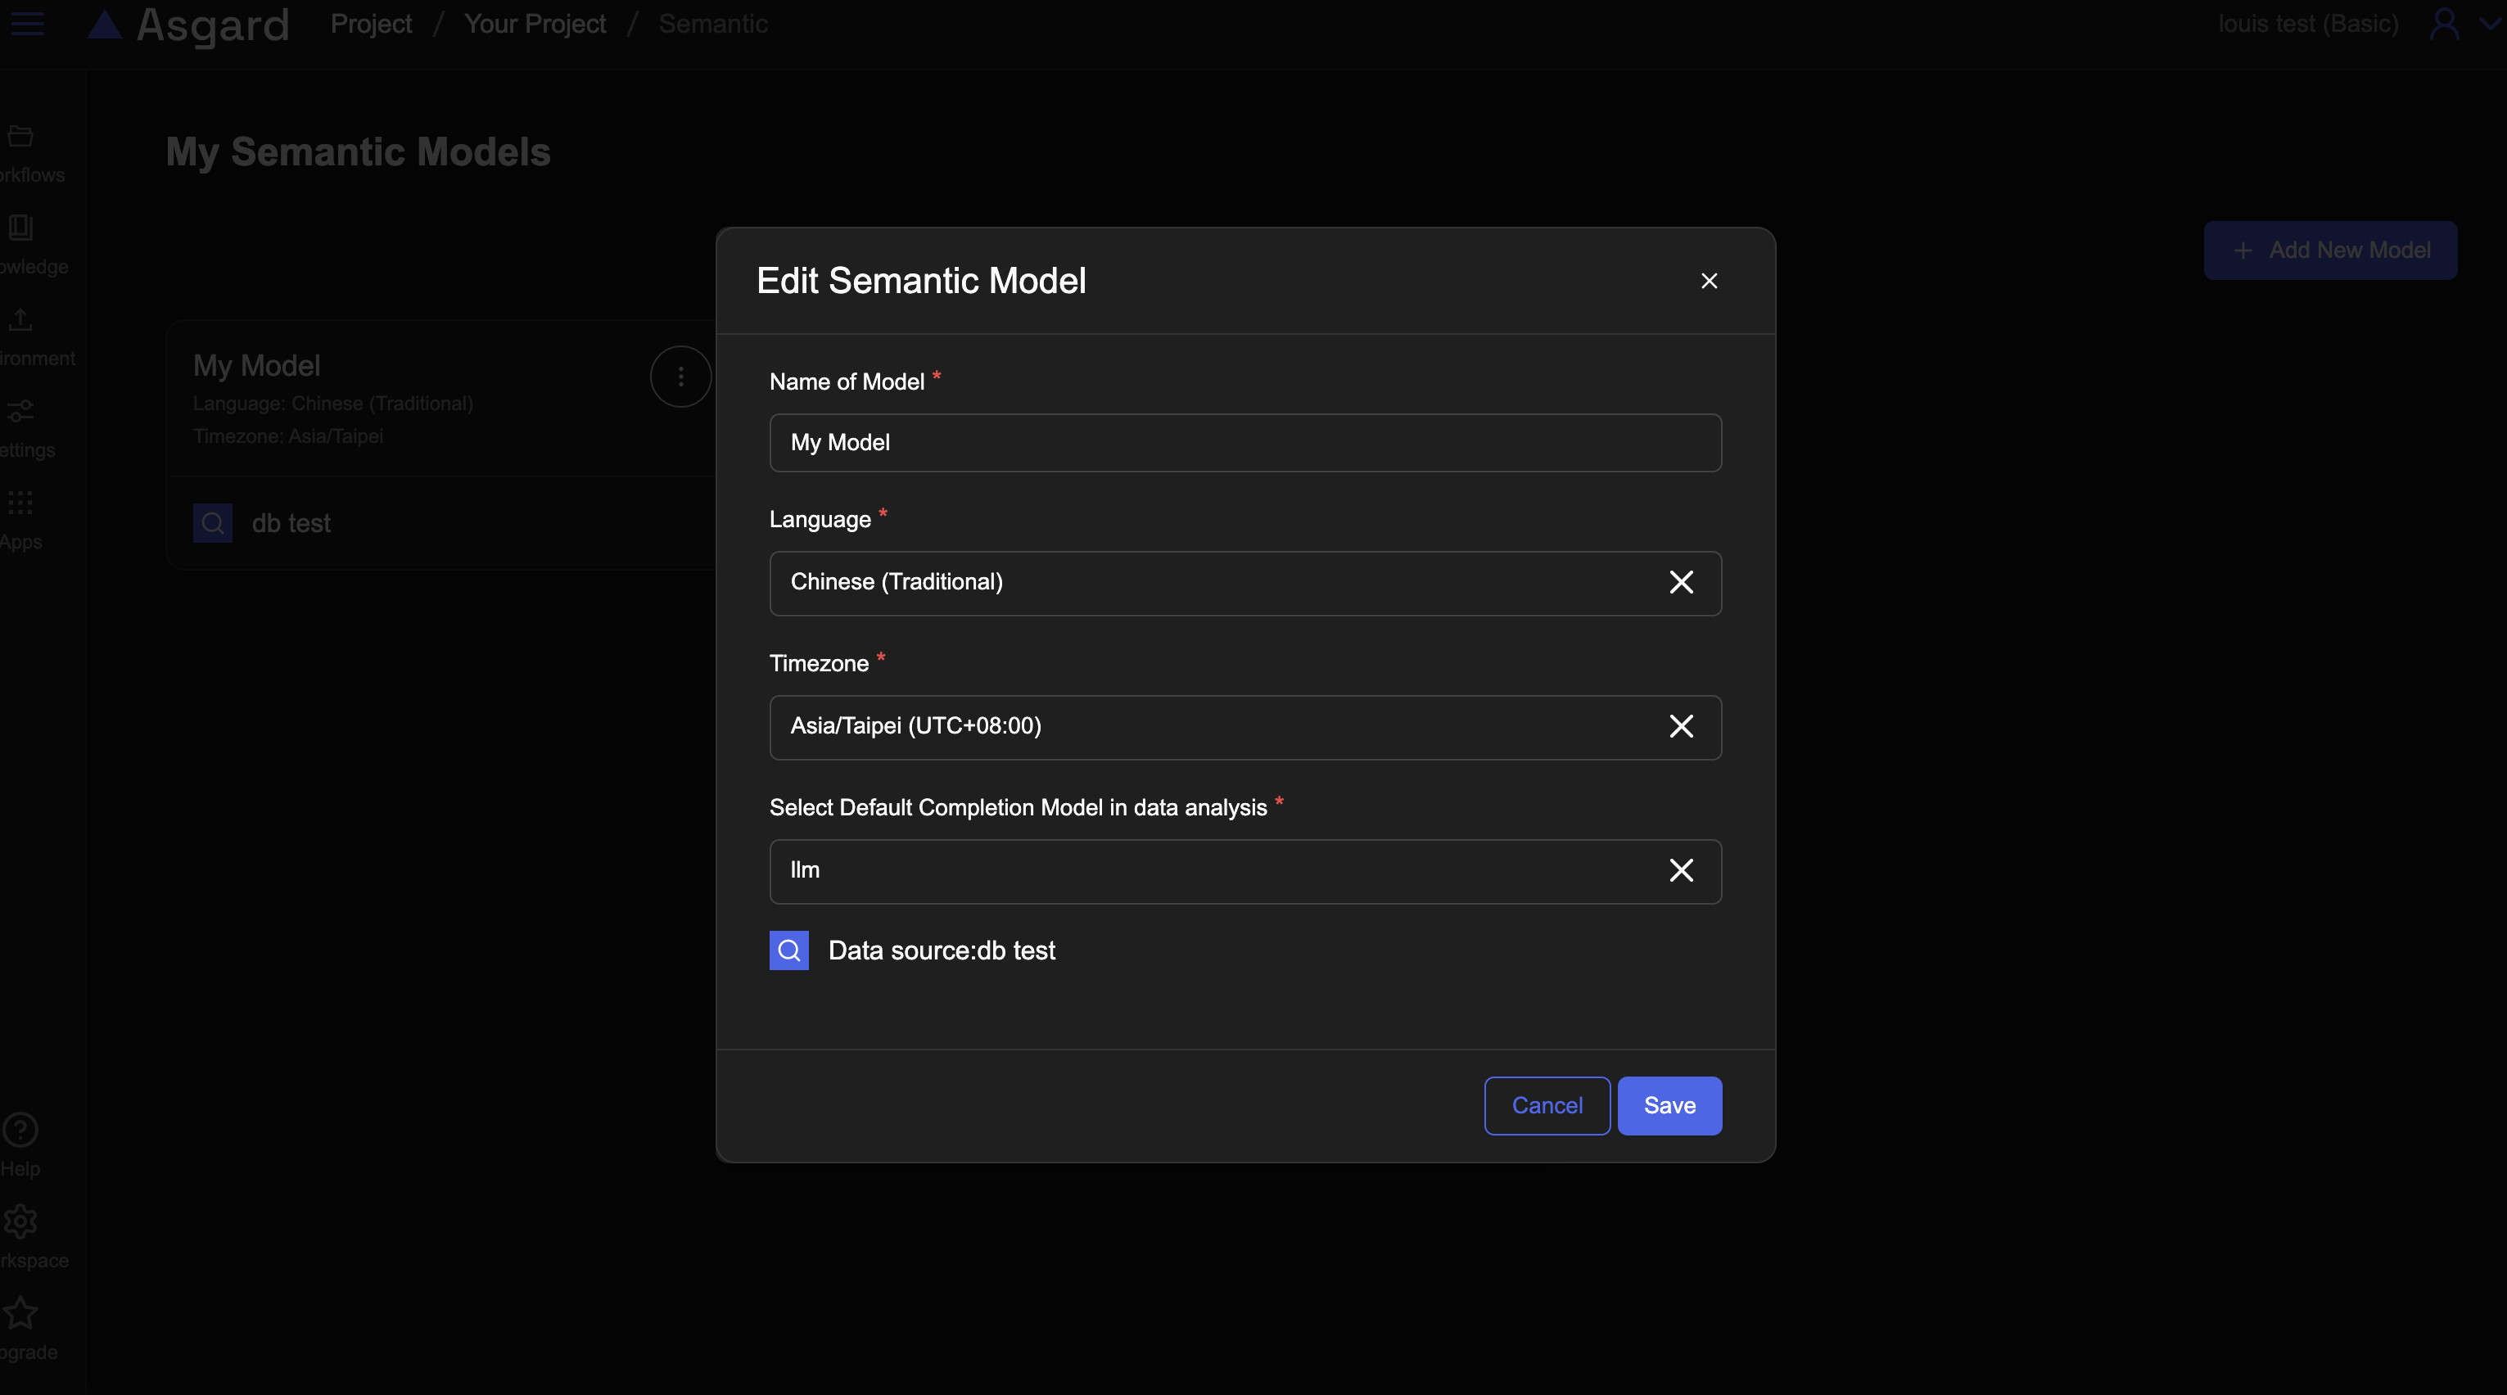Clear the Timezone selection with X
The width and height of the screenshot is (2507, 1395).
click(x=1681, y=725)
